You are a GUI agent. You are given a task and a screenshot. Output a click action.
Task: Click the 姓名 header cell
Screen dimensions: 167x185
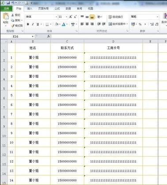(x=33, y=48)
